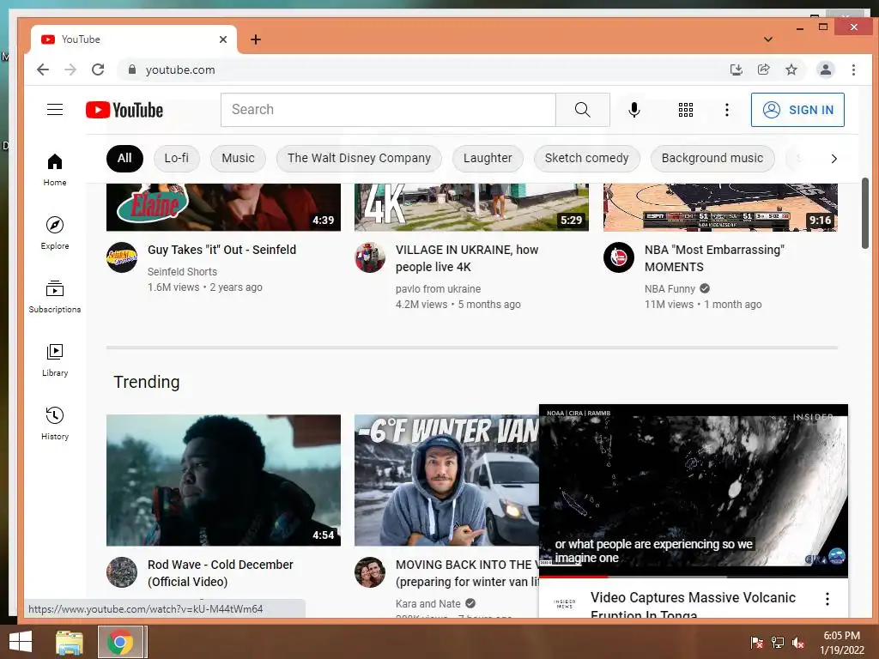Open the -6°F Winter Van thumbnail
Viewport: 879px width, 659px height.
pyautogui.click(x=446, y=481)
